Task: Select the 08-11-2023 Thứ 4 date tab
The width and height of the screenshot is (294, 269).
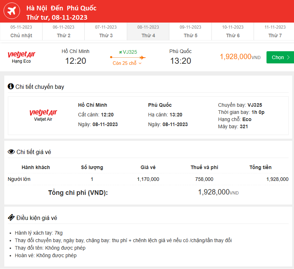Action: [148, 32]
